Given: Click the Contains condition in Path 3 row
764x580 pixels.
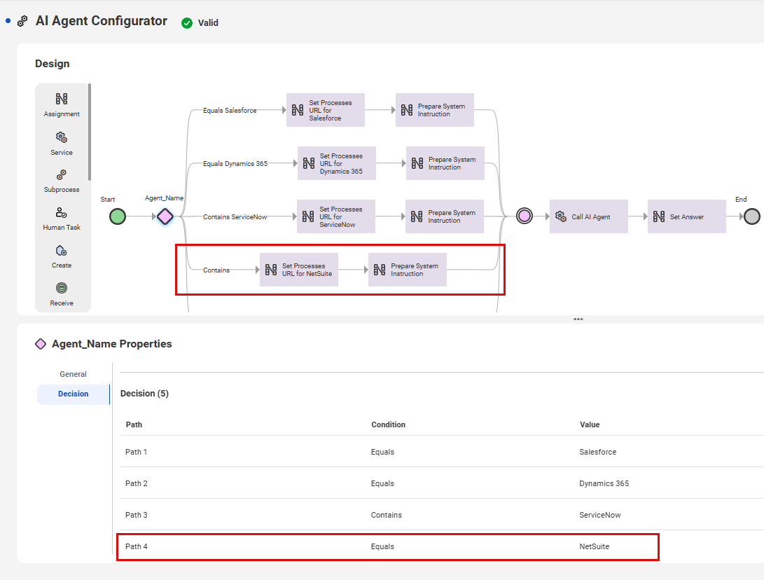Looking at the screenshot, I should 387,515.
